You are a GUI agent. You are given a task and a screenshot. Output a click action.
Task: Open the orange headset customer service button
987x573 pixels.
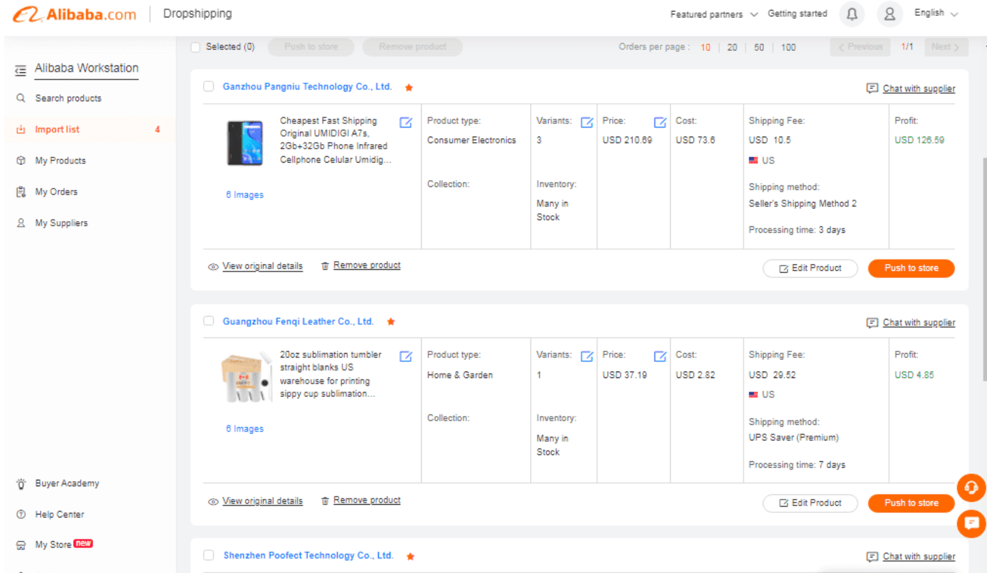[971, 487]
